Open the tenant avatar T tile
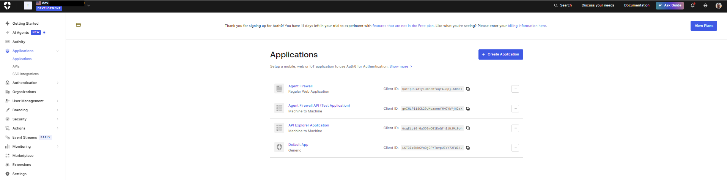 tap(28, 5)
